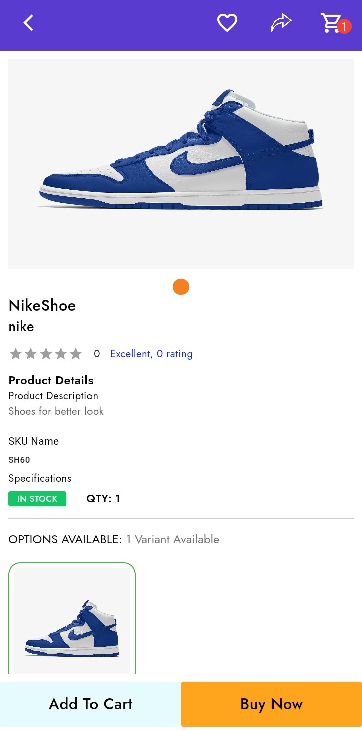362x731 pixels.
Task: Click the third rating star
Action: click(x=46, y=354)
